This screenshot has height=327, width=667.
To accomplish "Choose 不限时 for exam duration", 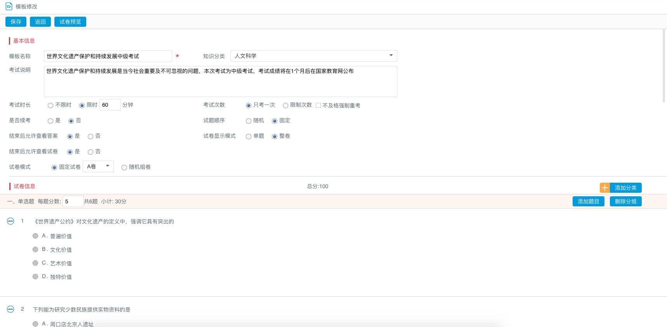I will point(51,106).
